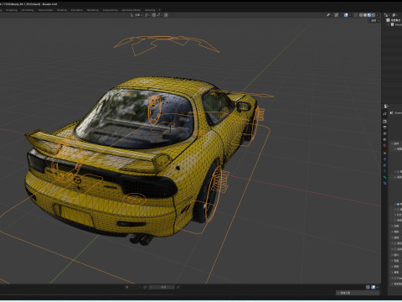
Task: Expand the child collection in the outliner
Action: click(388, 24)
